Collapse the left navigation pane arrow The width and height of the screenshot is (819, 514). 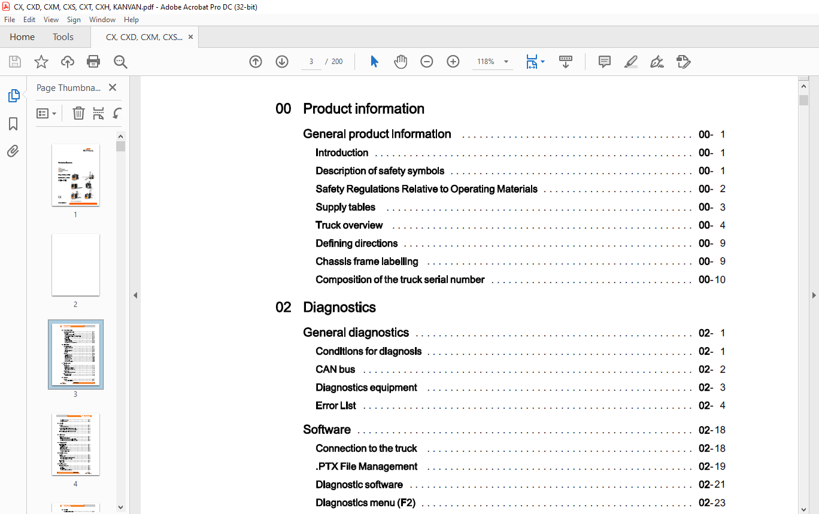135,295
